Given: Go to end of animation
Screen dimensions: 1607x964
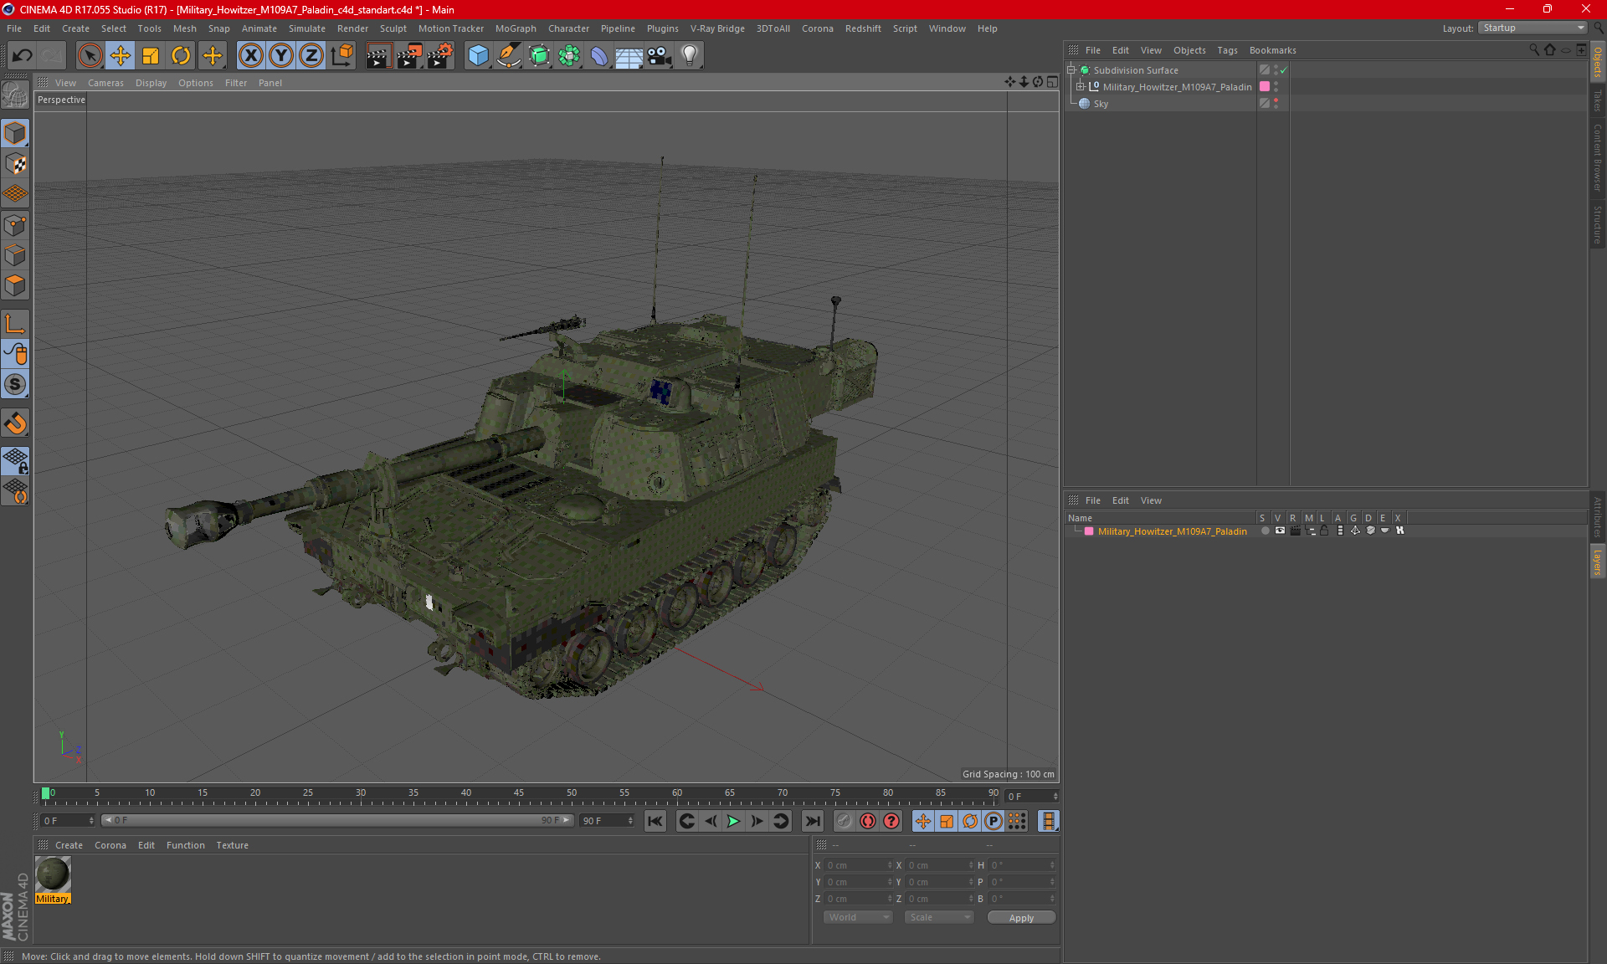Looking at the screenshot, I should pyautogui.click(x=812, y=821).
